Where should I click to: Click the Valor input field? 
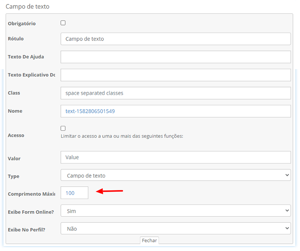175,157
